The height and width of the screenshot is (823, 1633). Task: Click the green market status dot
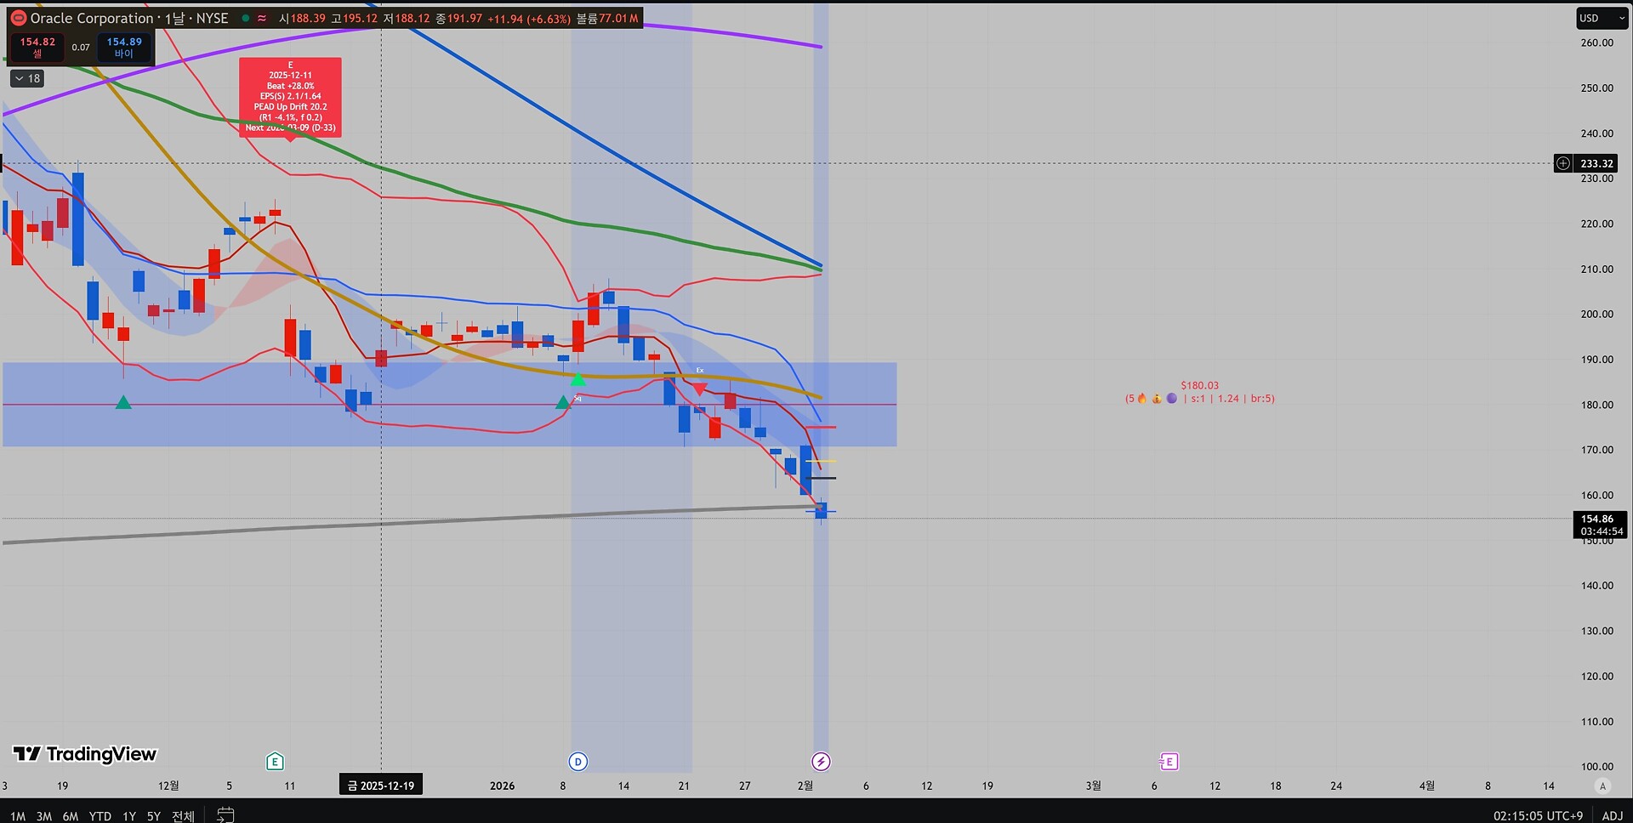click(x=245, y=18)
